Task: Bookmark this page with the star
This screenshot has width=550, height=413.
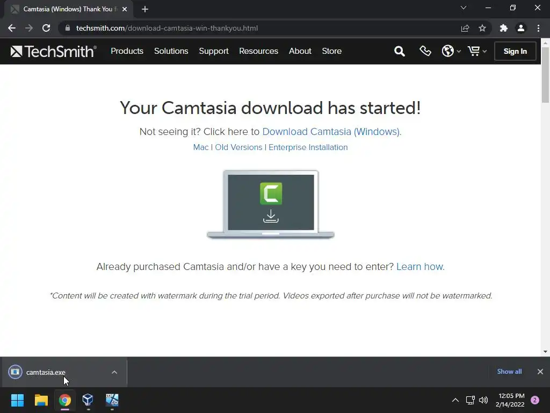Action: click(x=482, y=28)
